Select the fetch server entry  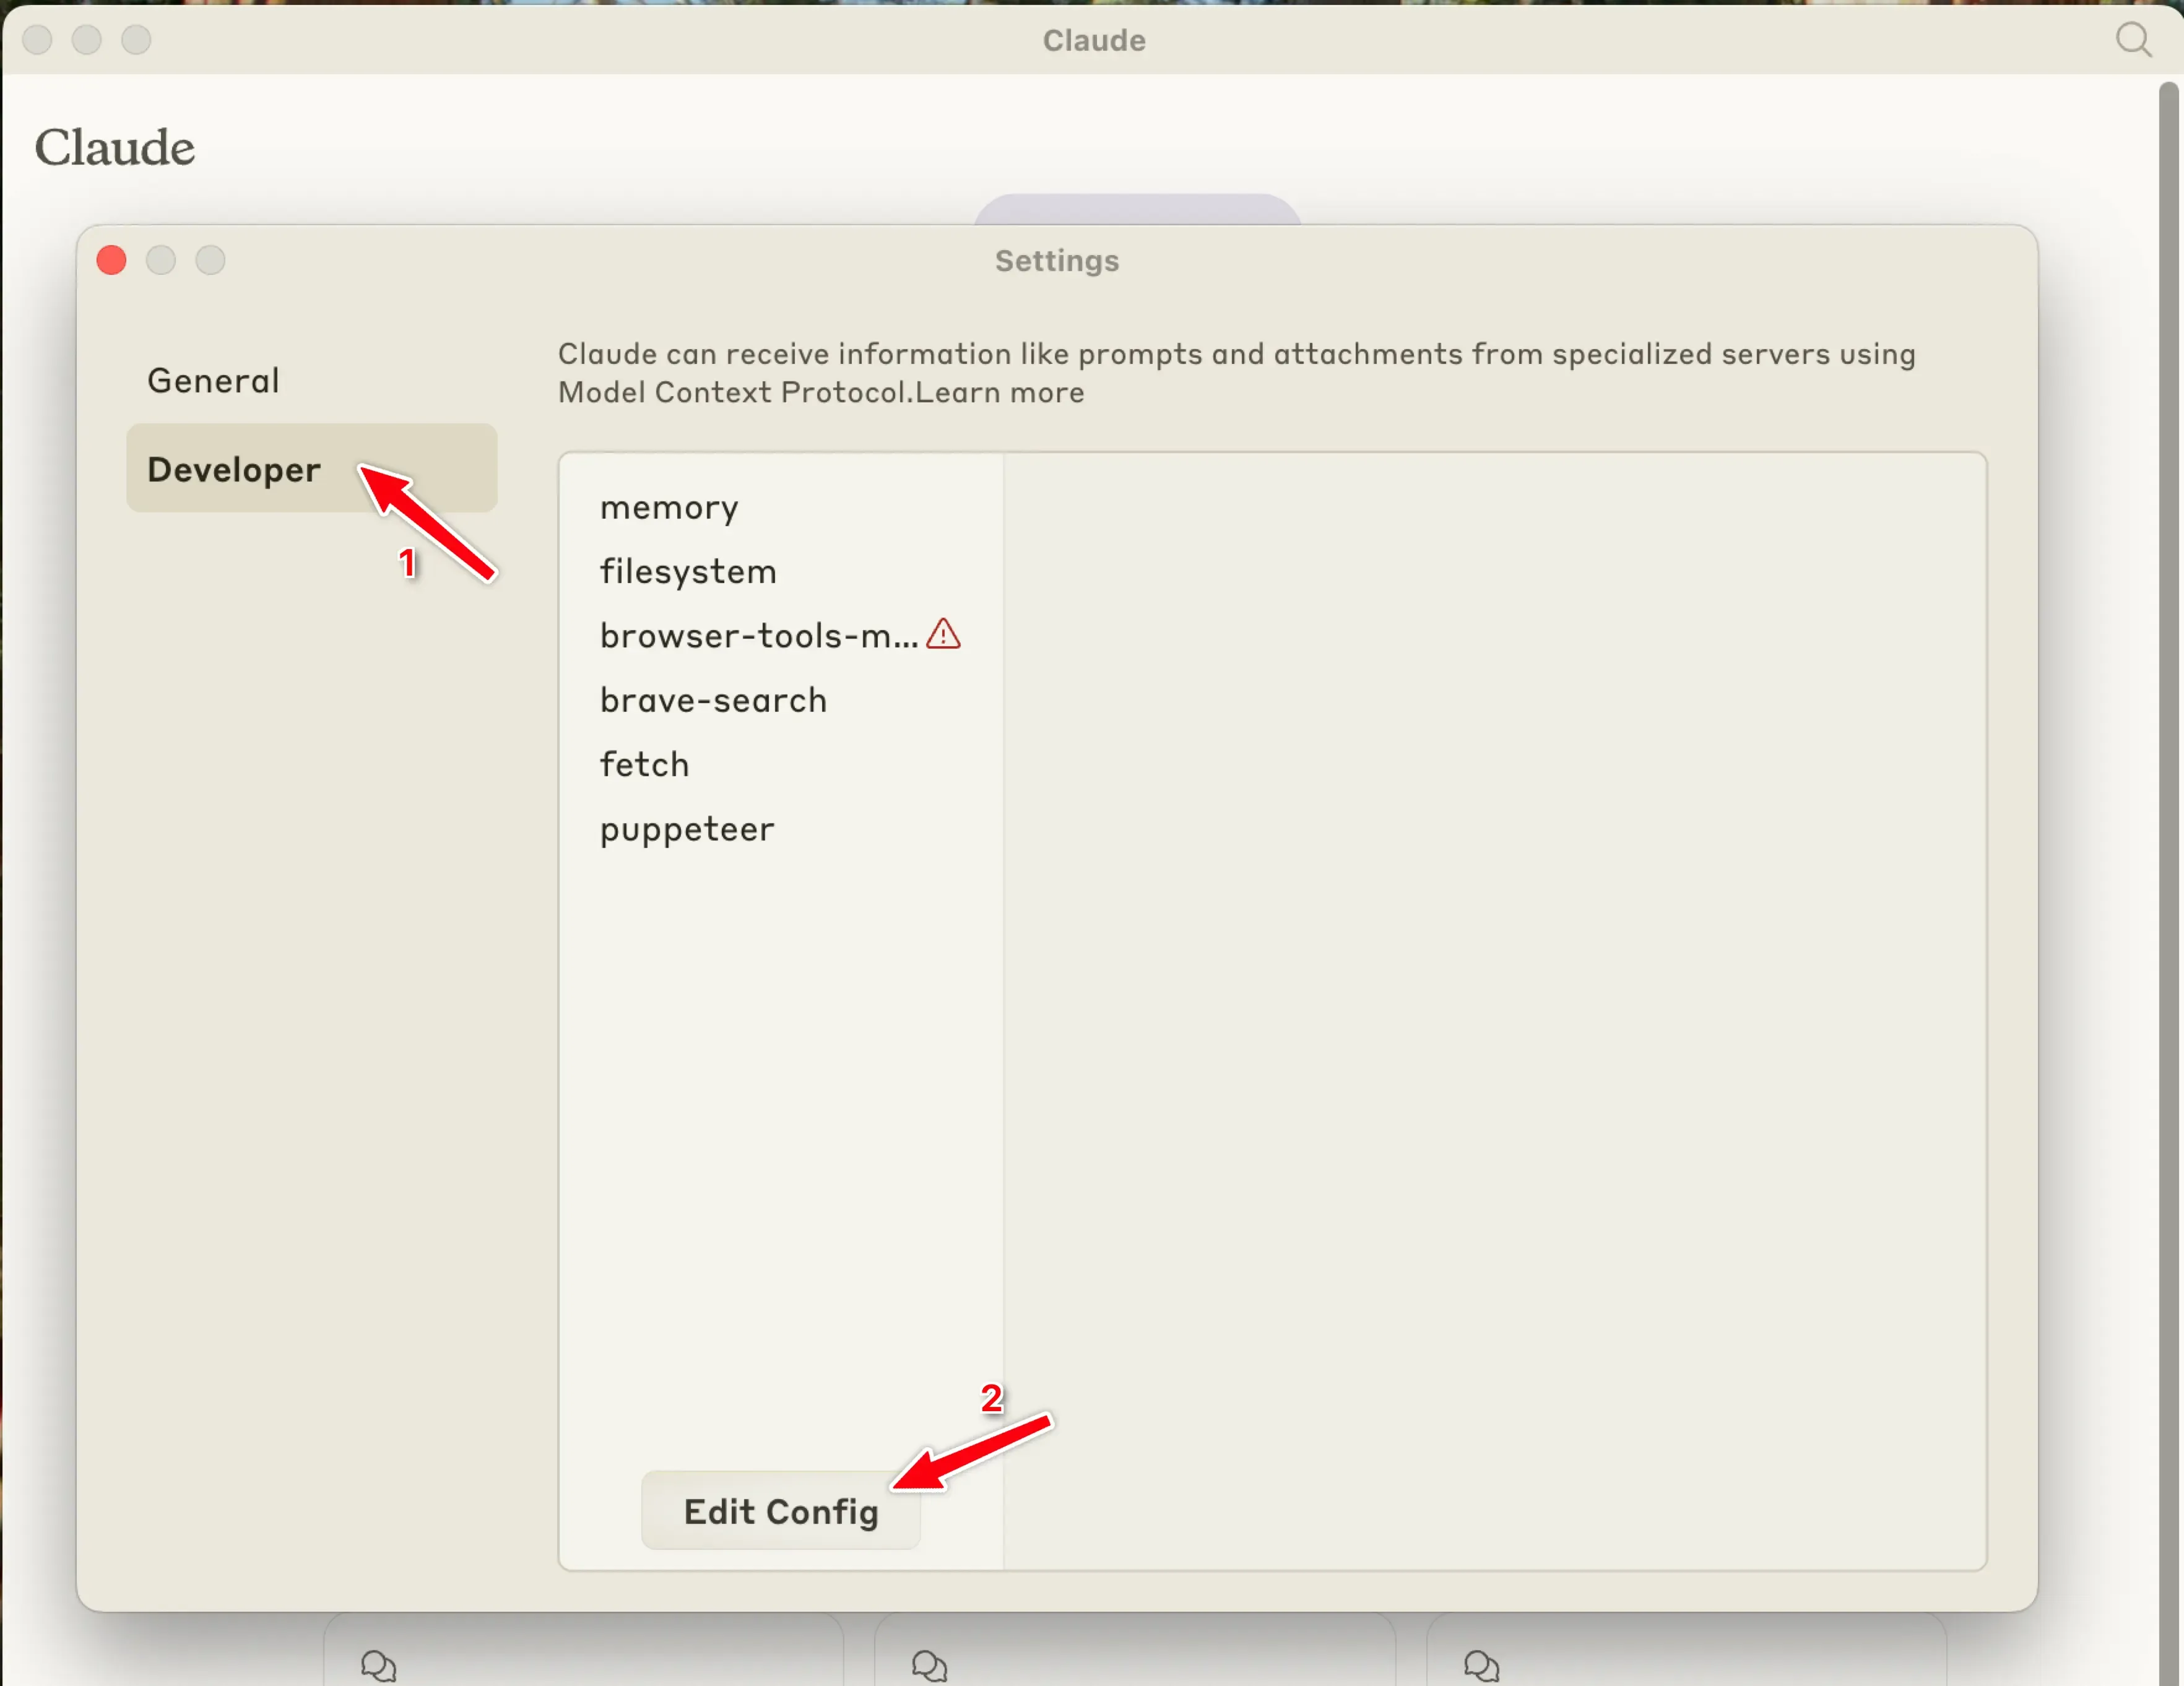[644, 765]
